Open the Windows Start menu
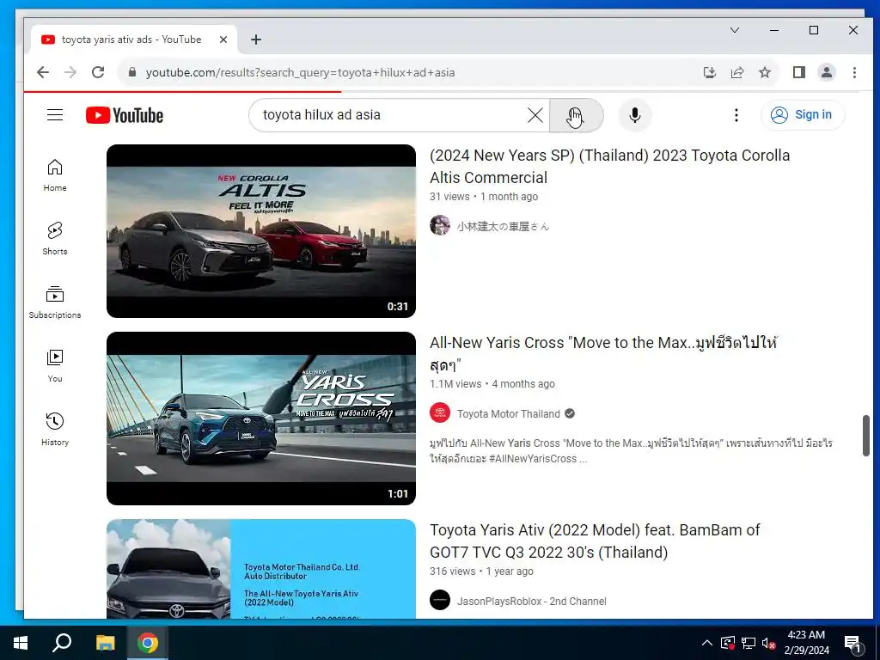880x660 pixels. tap(21, 643)
